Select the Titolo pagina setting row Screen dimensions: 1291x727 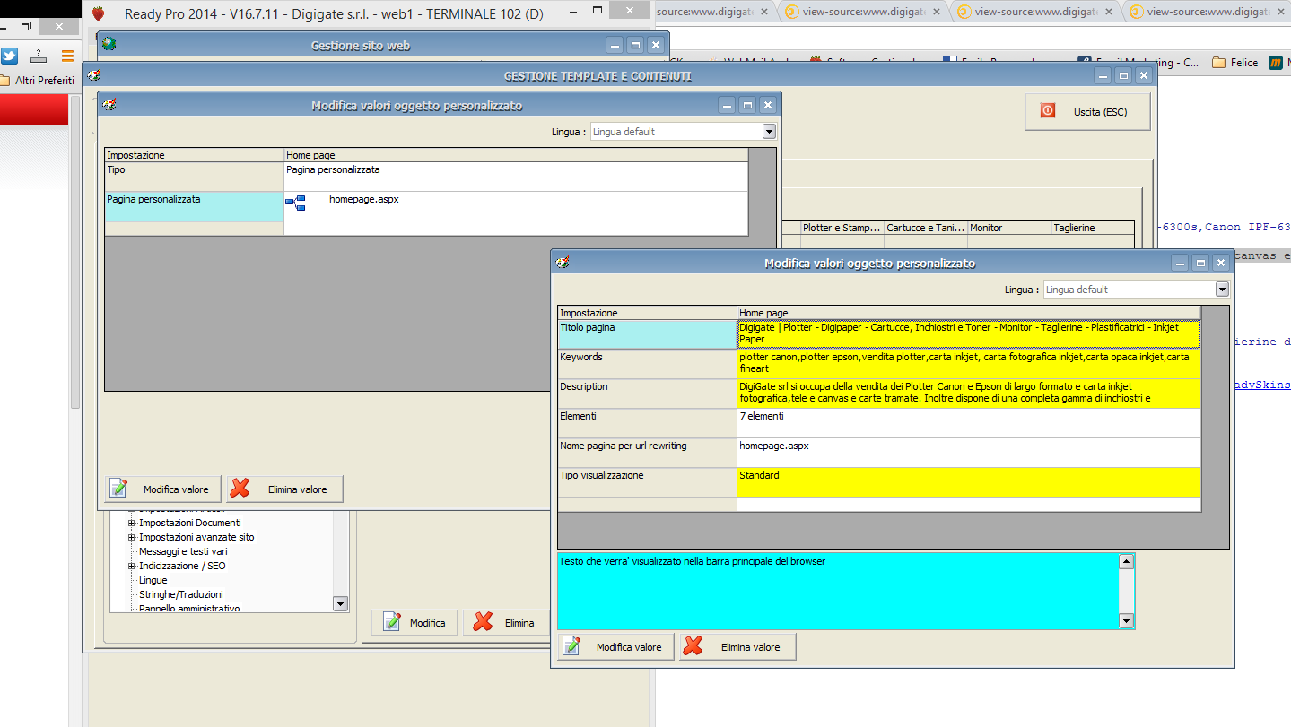647,334
